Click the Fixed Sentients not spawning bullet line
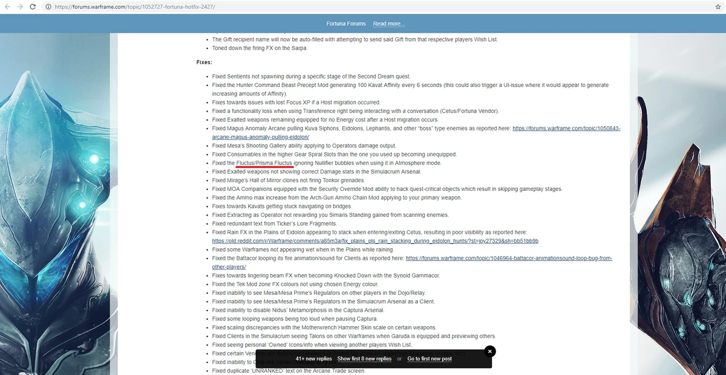The height and width of the screenshot is (375, 726). (311, 77)
